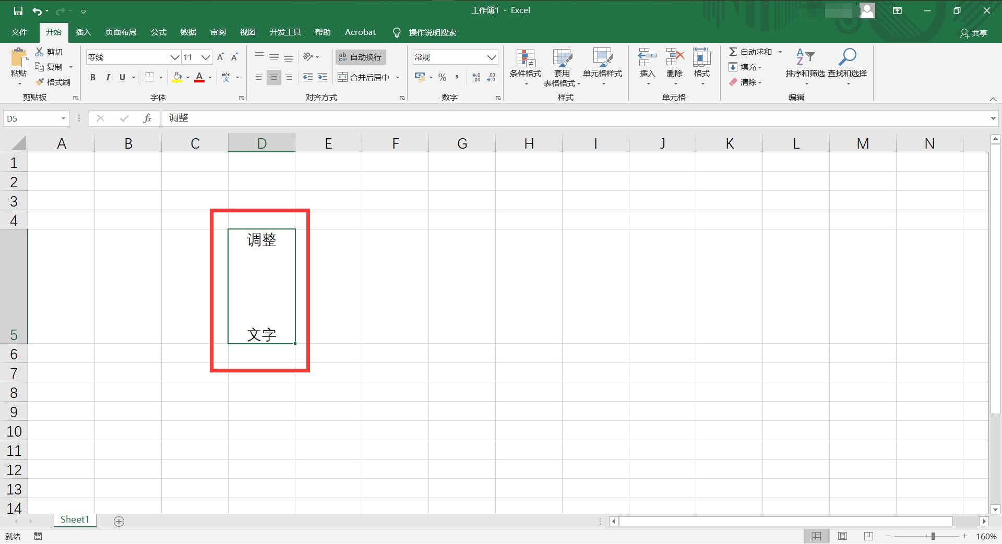Apply fill color bucket icon
This screenshot has height=544, width=1002.
click(177, 77)
